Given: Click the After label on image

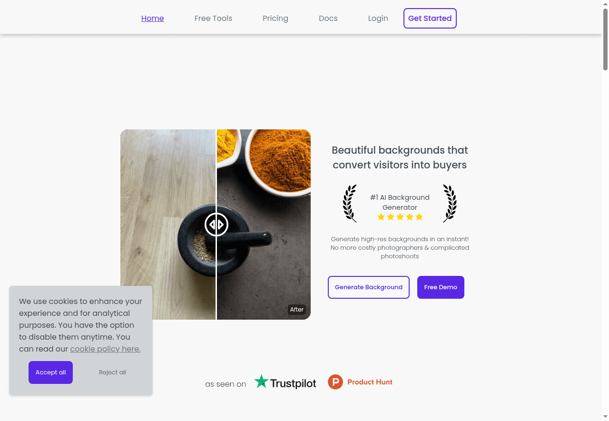Looking at the screenshot, I should pyautogui.click(x=297, y=310).
